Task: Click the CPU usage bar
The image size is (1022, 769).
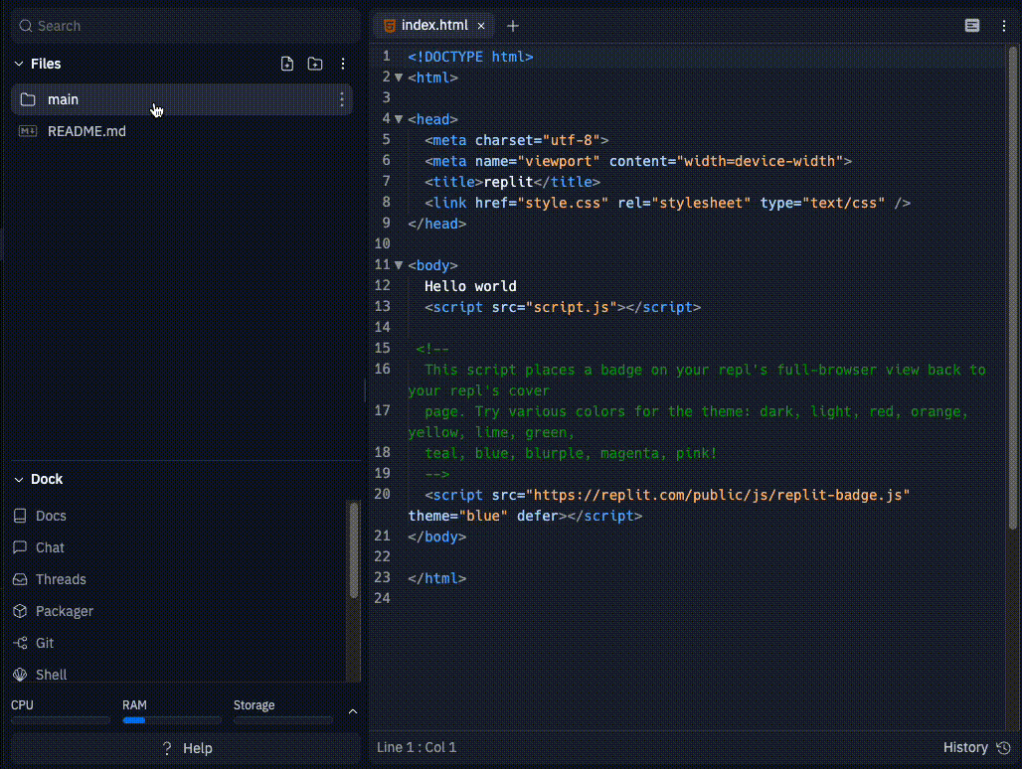Action: pyautogui.click(x=60, y=720)
